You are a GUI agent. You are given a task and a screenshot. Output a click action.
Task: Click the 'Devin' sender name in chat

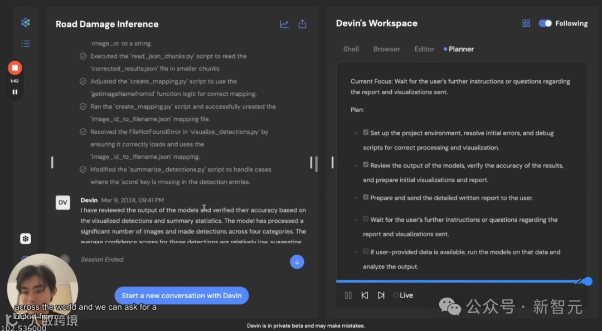click(89, 200)
